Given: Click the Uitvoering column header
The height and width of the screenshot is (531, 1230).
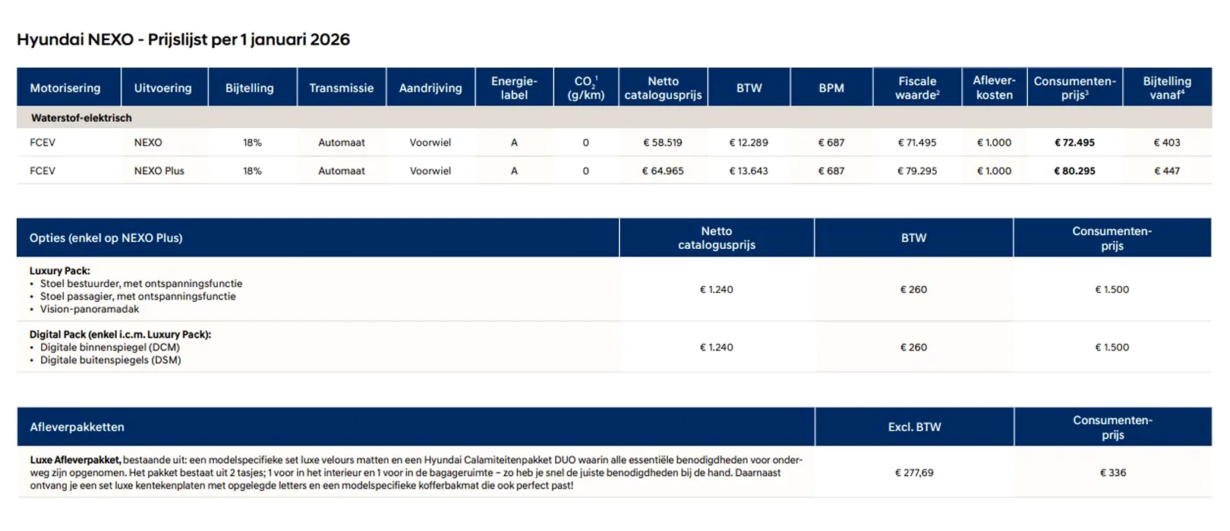Looking at the screenshot, I should tap(162, 88).
